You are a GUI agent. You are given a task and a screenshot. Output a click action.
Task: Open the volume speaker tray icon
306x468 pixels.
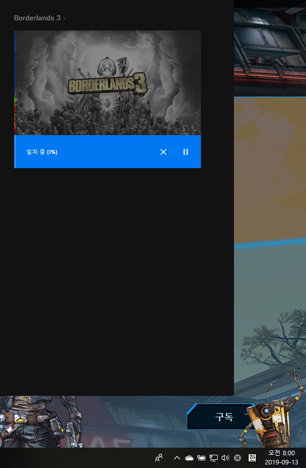(x=225, y=457)
